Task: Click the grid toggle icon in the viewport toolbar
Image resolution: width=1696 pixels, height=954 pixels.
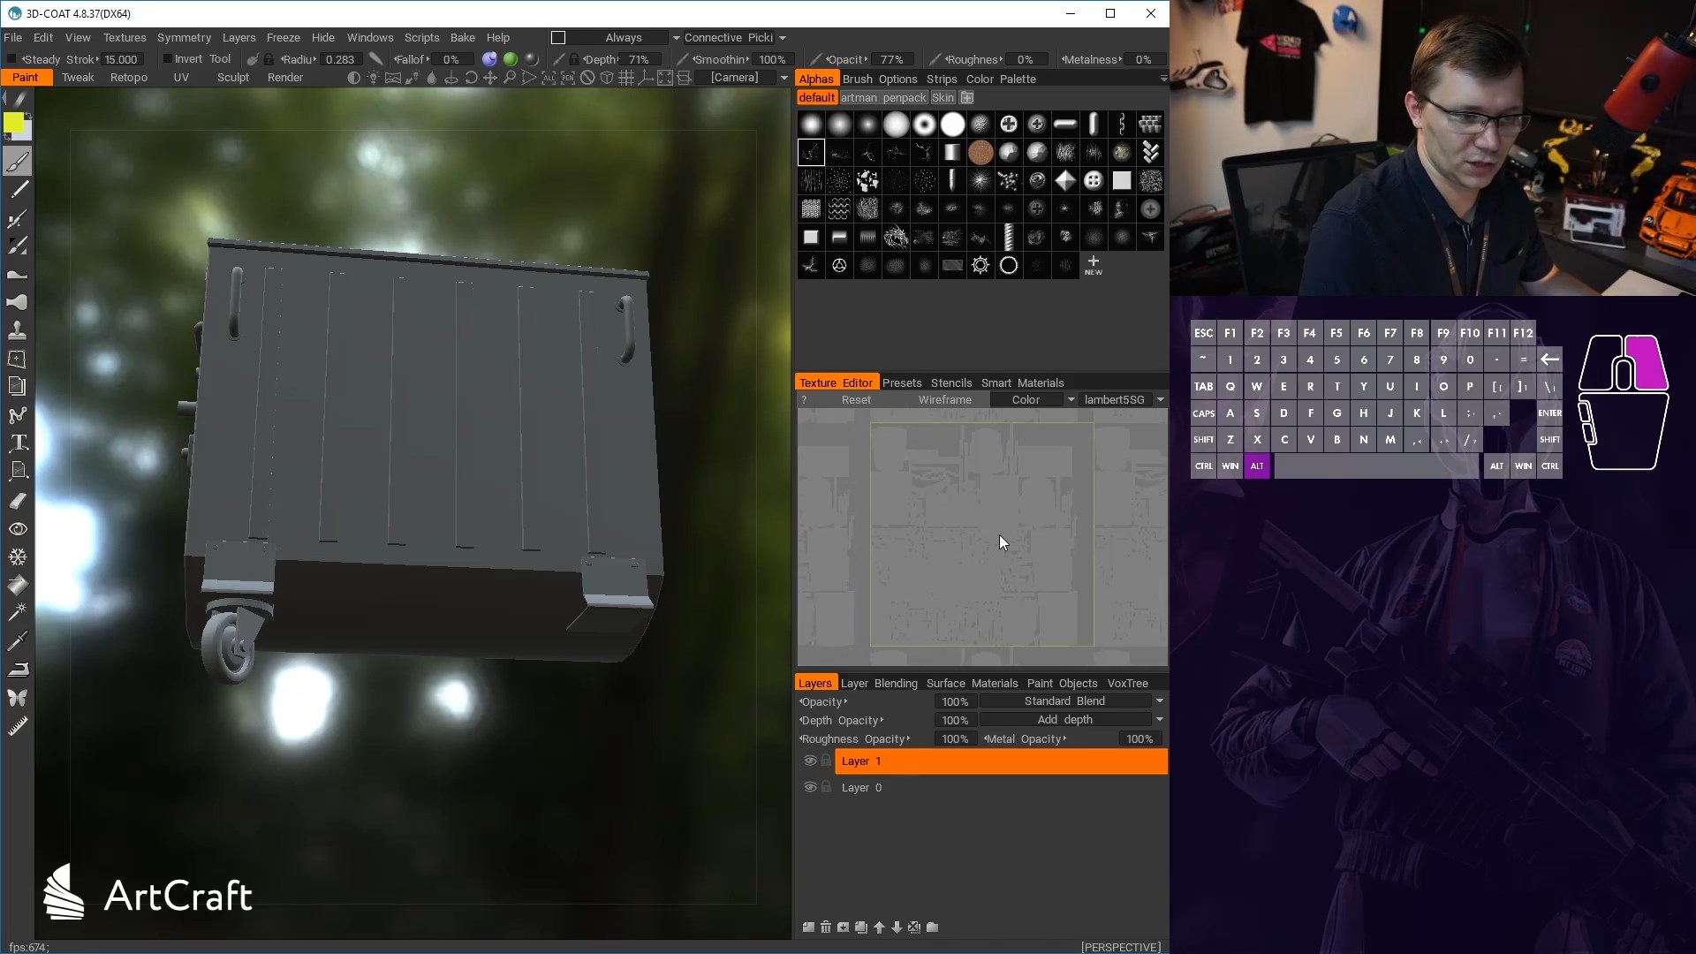Action: pos(626,78)
